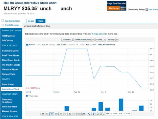Select the 1m time range
Image resolution: width=158 pixels, height=119 pixels.
pyautogui.click(x=52, y=114)
